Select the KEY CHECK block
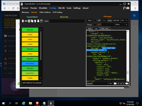This screenshot has width=142, height=106. [x=30, y=63]
